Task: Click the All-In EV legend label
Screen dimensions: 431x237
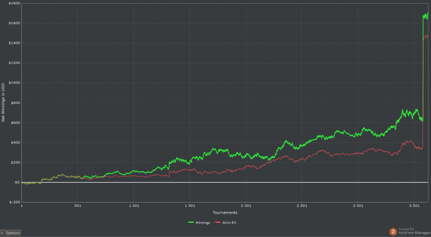Action: click(229, 223)
